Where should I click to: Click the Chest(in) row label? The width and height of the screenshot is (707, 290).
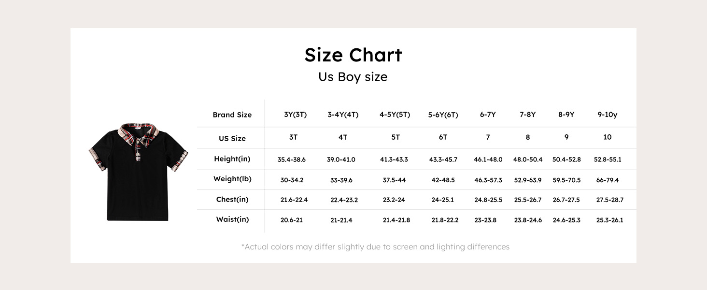coord(232,199)
